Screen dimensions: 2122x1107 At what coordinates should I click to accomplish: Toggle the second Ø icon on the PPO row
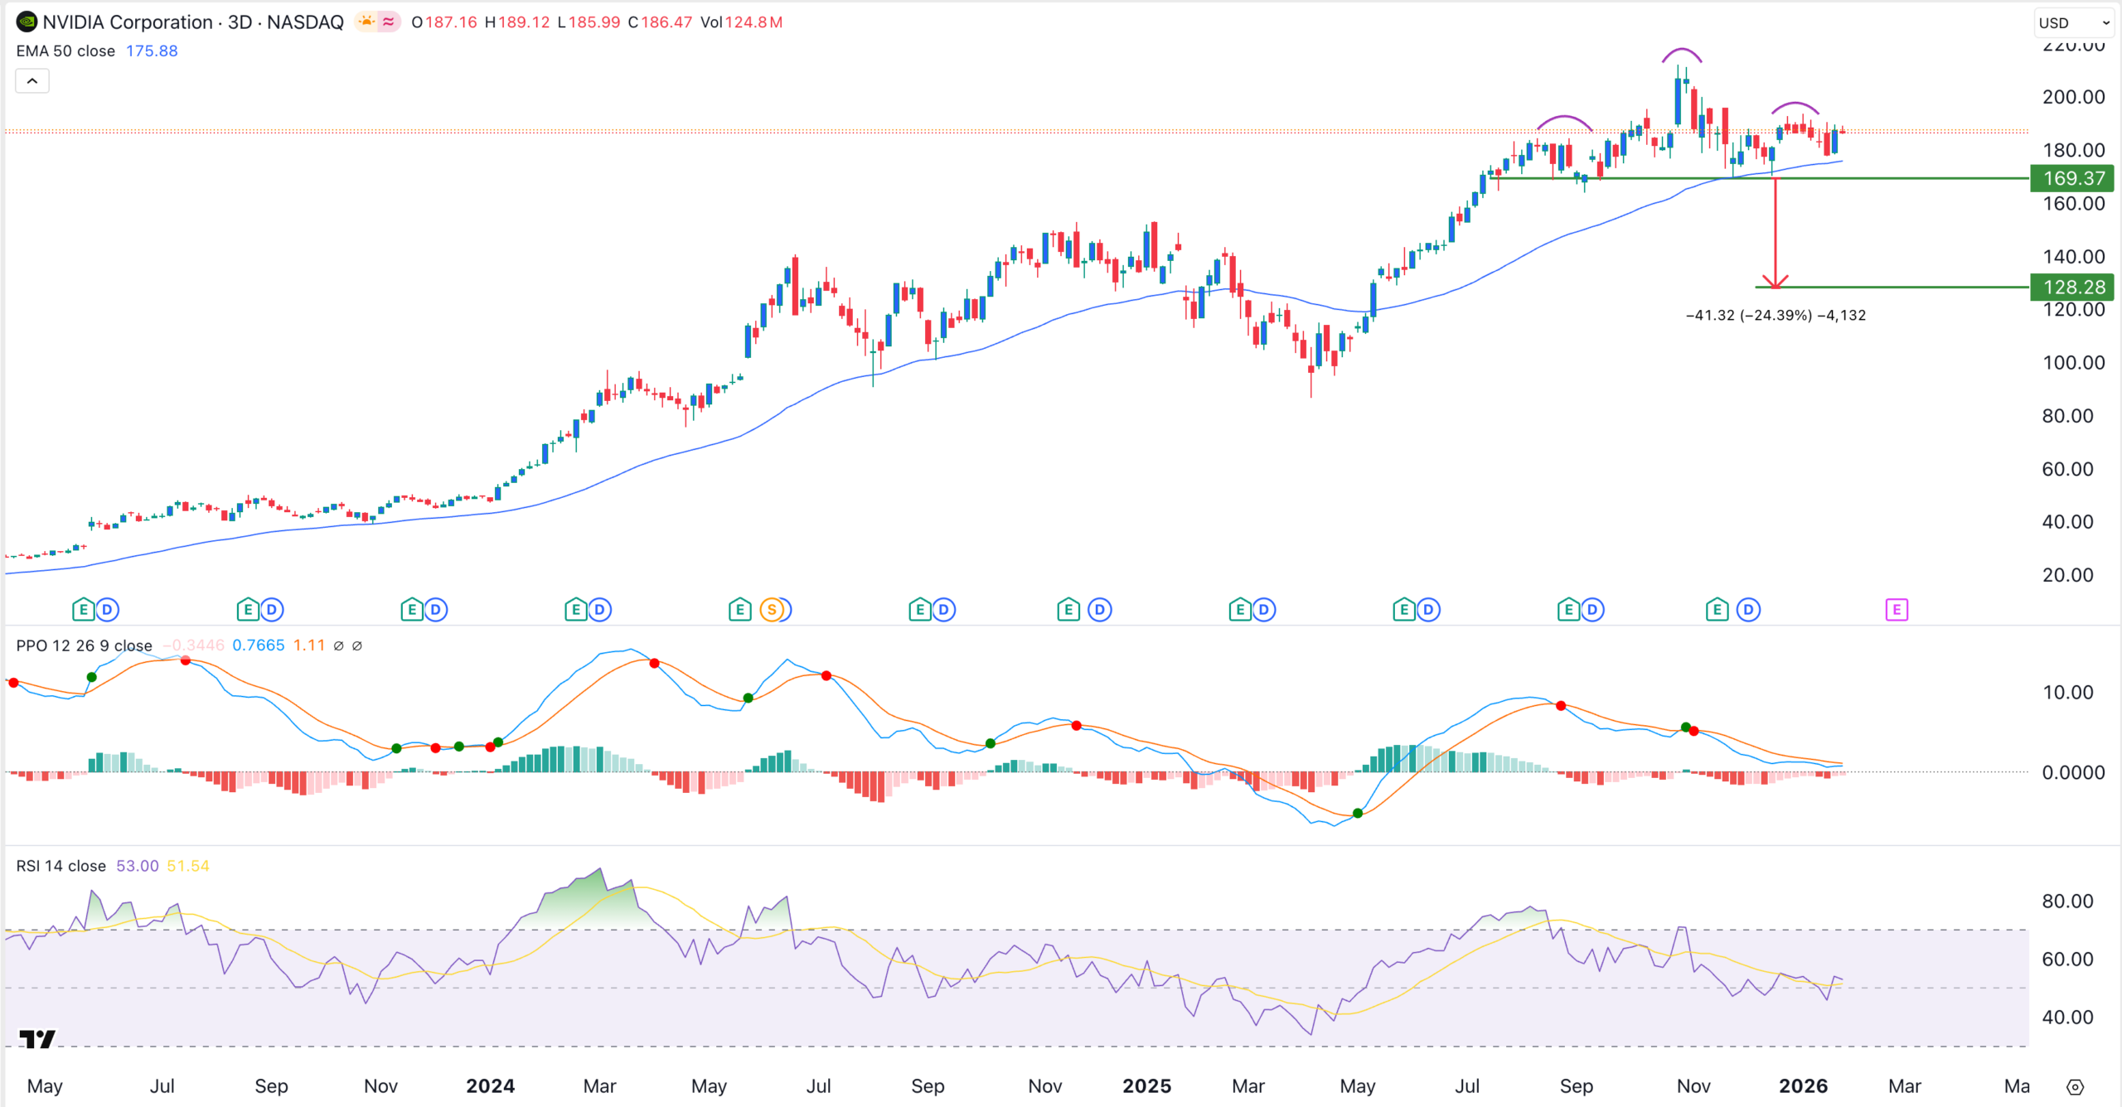point(356,645)
